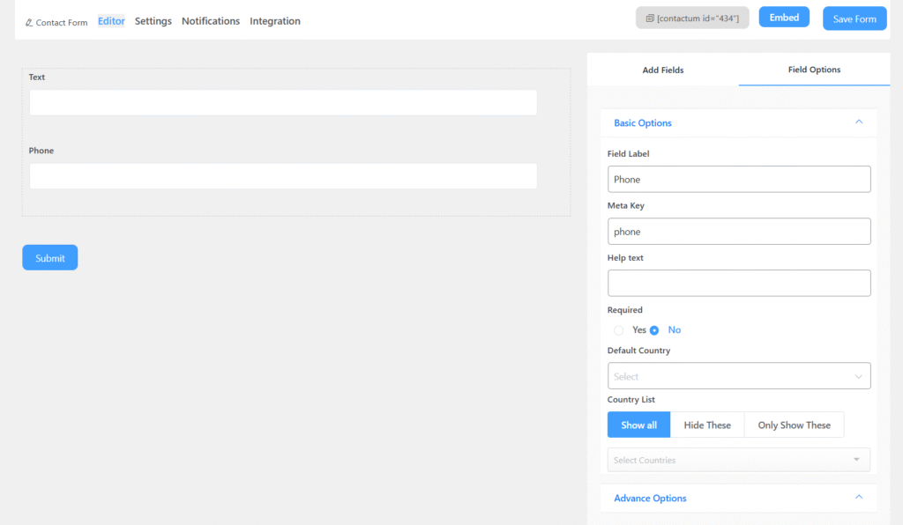Click the pencil icon beside Contact Form
Screen dimensions: 903x525
(29, 22)
